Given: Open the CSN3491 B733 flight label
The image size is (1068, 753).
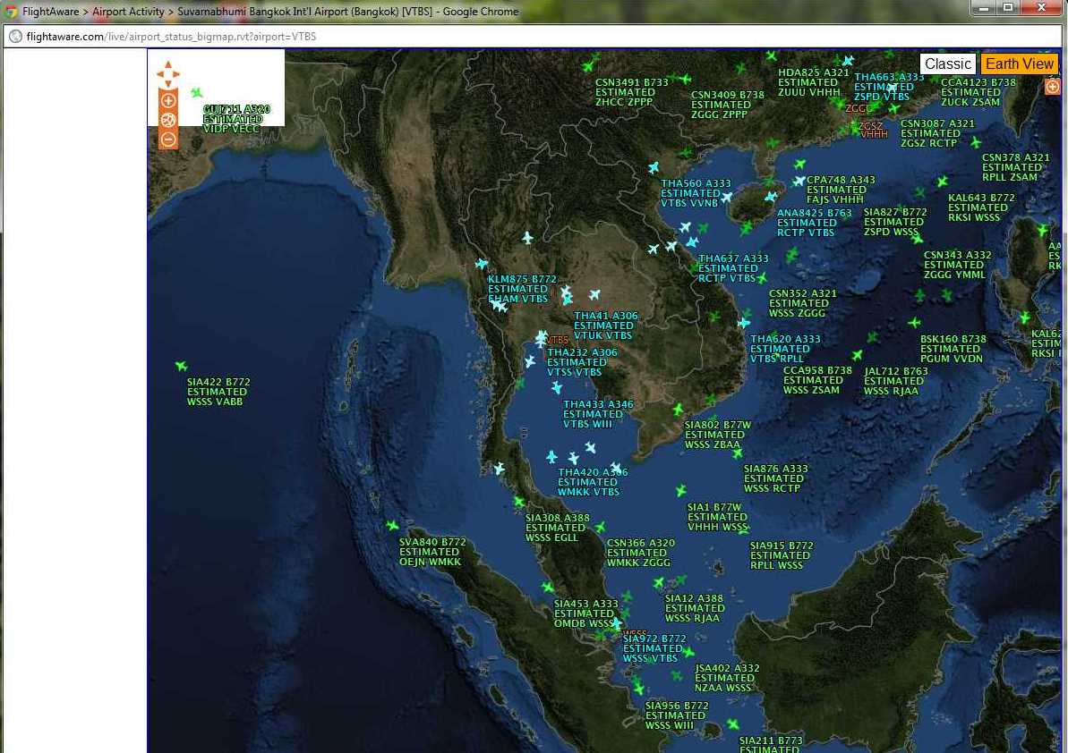Looking at the screenshot, I should [631, 92].
